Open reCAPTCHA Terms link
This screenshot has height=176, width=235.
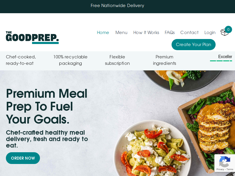[230, 169]
